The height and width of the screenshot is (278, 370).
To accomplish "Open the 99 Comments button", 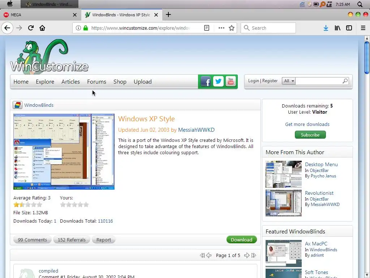I will coord(32,240).
